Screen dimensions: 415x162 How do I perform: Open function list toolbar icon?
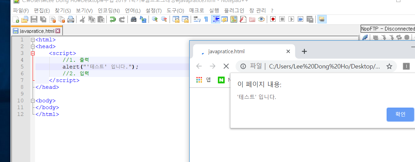point(243,19)
